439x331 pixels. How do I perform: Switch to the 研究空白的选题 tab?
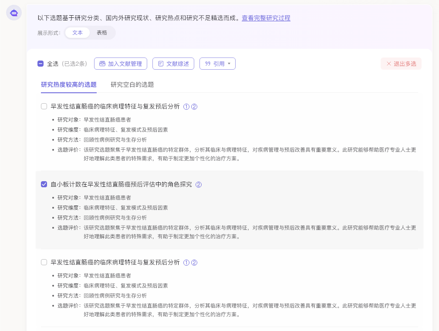point(132,84)
